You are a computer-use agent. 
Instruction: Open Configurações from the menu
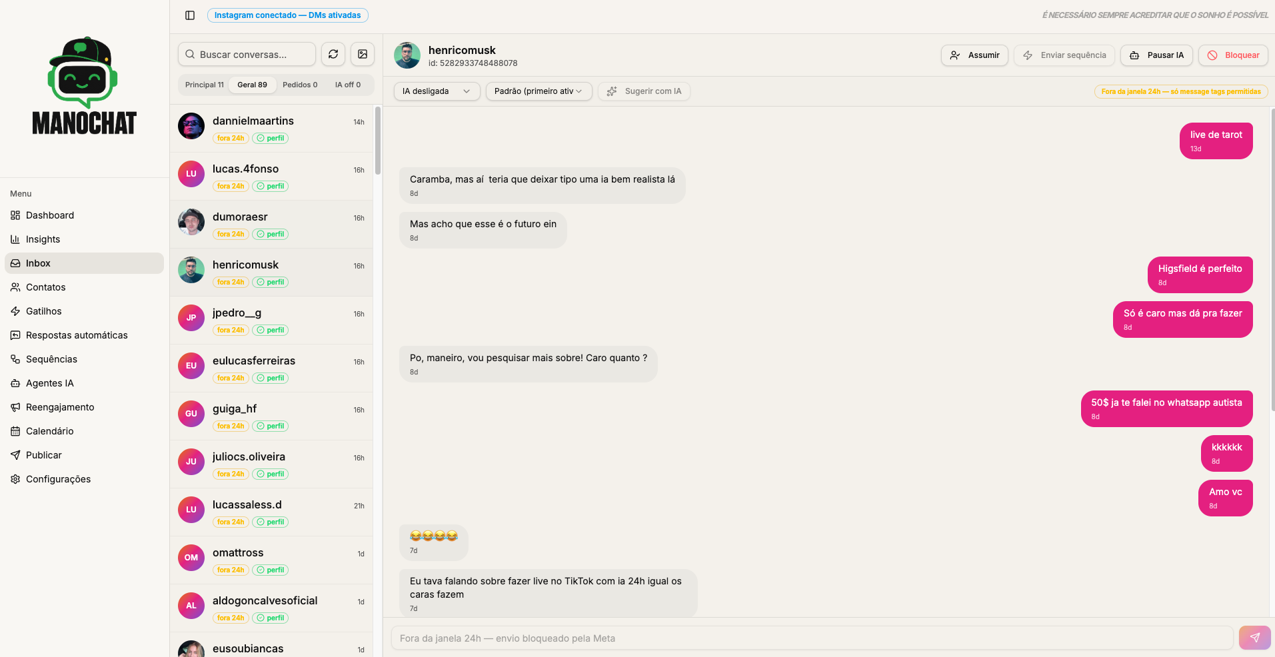pyautogui.click(x=84, y=479)
